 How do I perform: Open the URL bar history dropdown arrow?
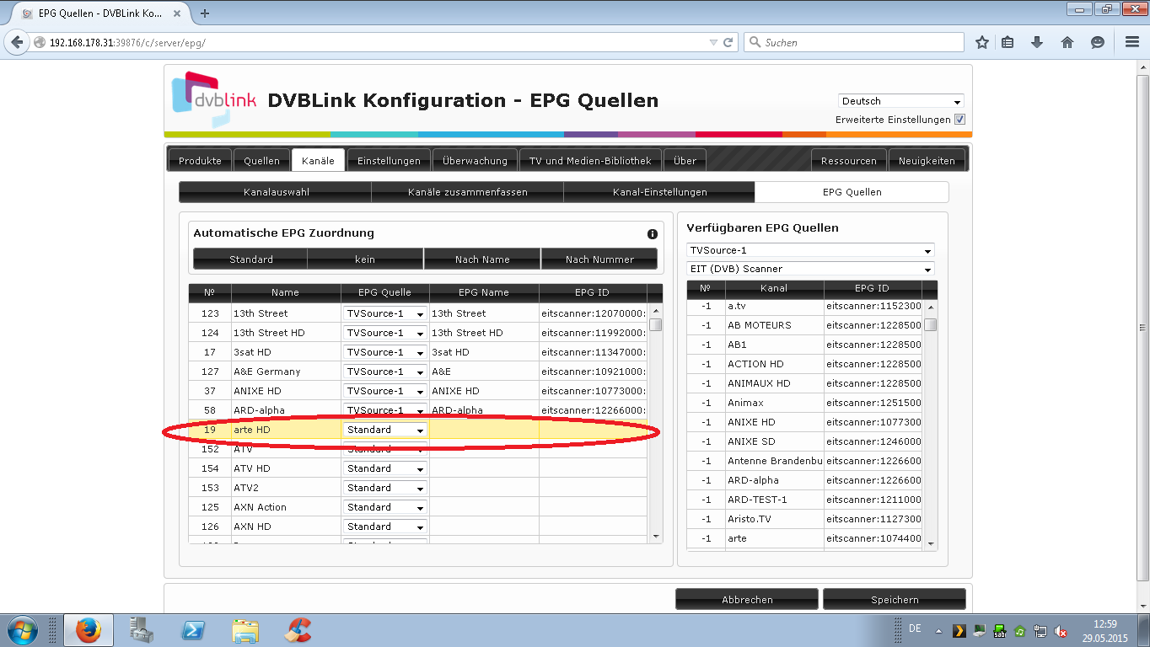click(713, 42)
